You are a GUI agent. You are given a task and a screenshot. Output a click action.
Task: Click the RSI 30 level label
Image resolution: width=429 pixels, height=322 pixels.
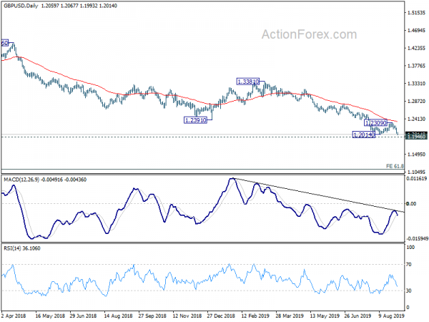409,291
